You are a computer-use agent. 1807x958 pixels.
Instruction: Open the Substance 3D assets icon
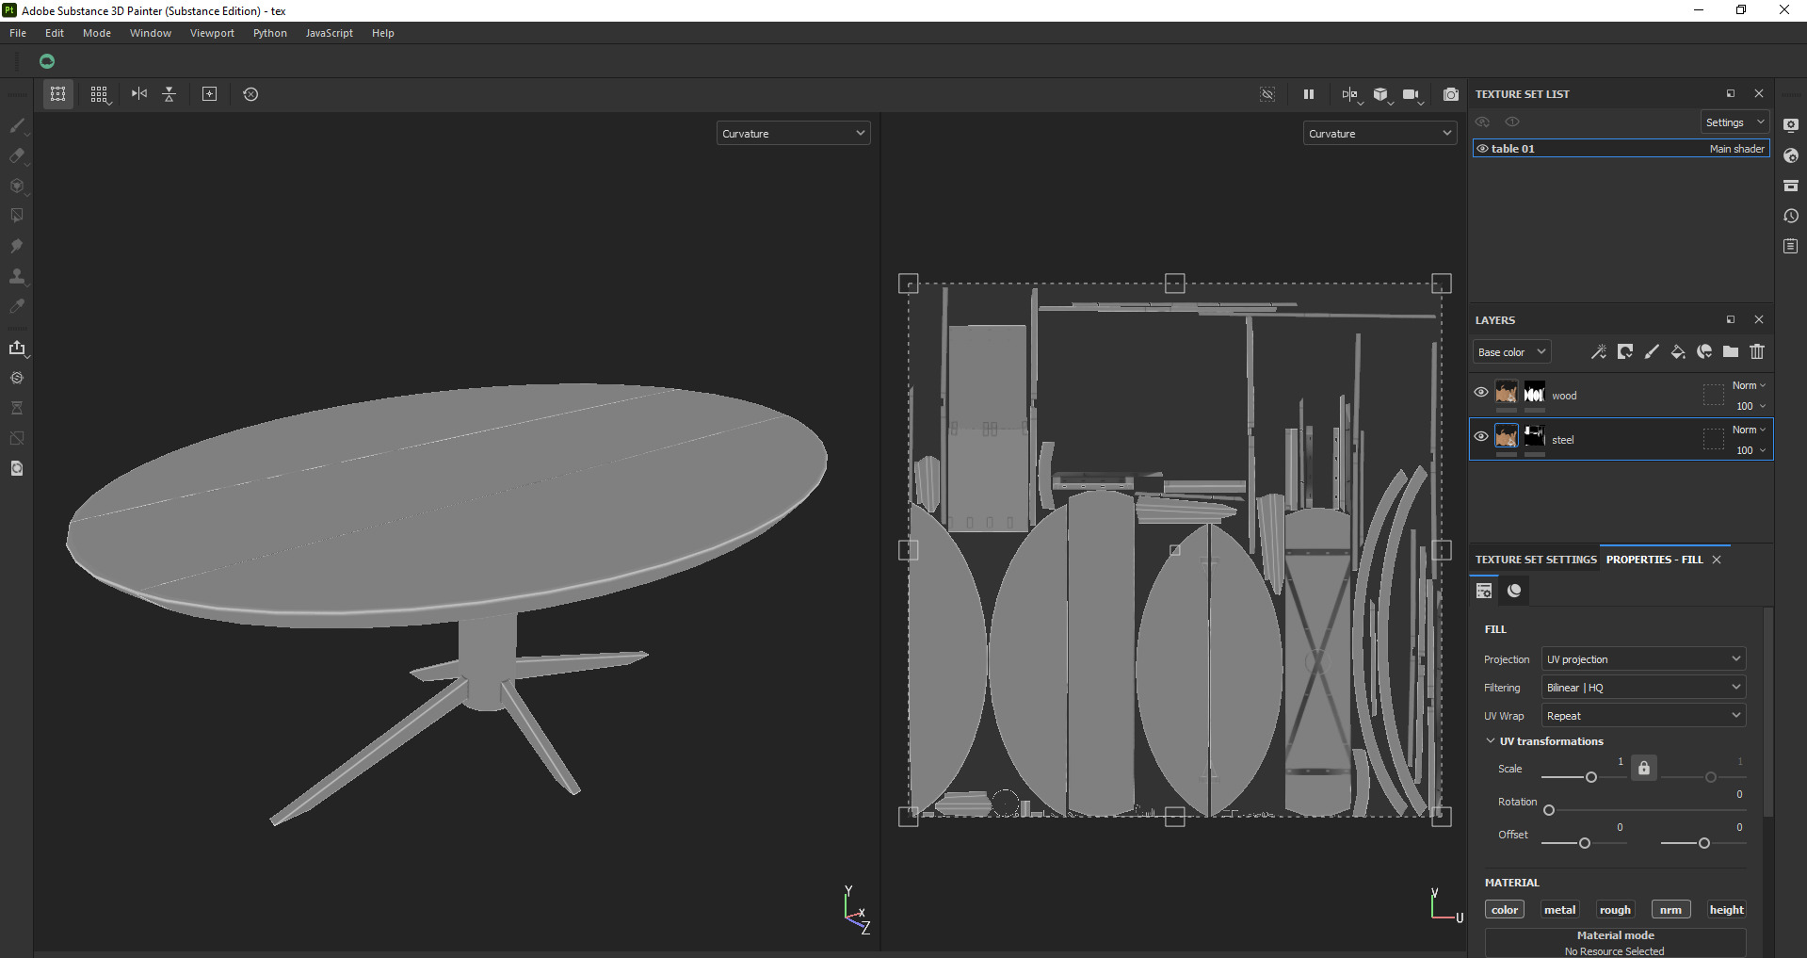click(17, 378)
